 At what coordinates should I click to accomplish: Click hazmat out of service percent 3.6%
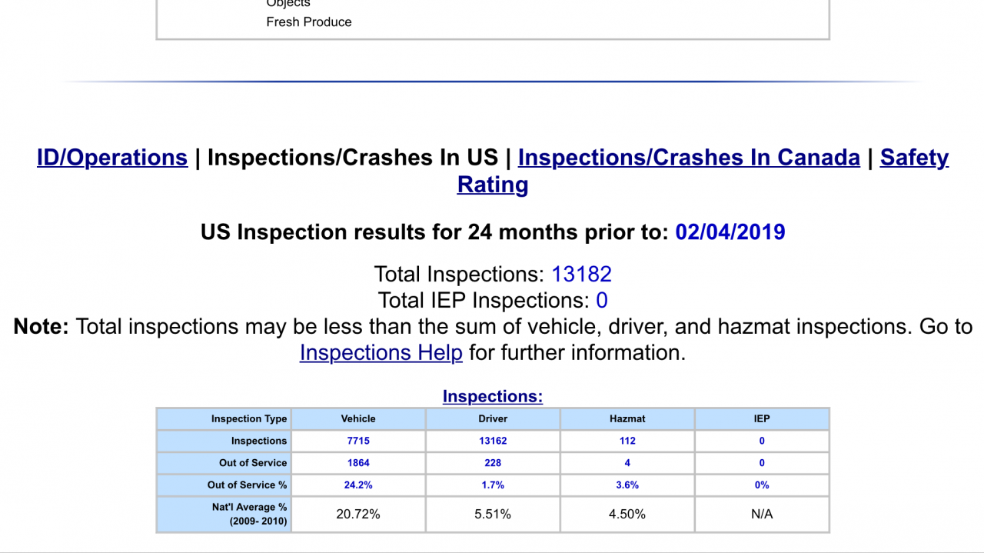point(627,485)
